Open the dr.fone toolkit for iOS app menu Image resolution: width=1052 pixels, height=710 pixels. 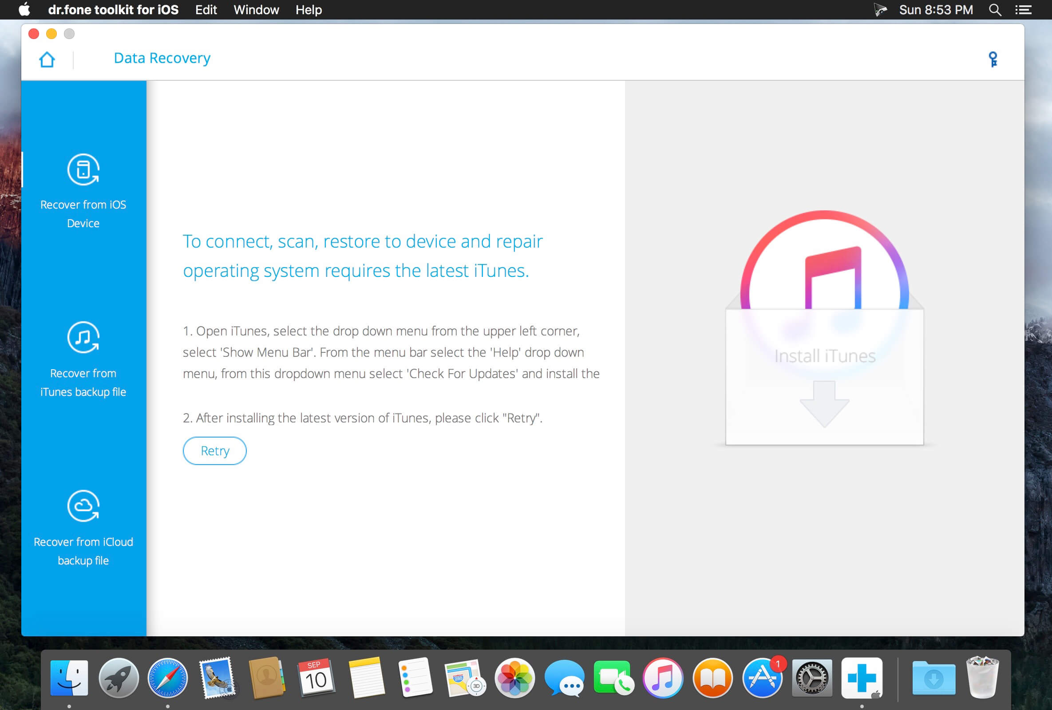point(113,9)
